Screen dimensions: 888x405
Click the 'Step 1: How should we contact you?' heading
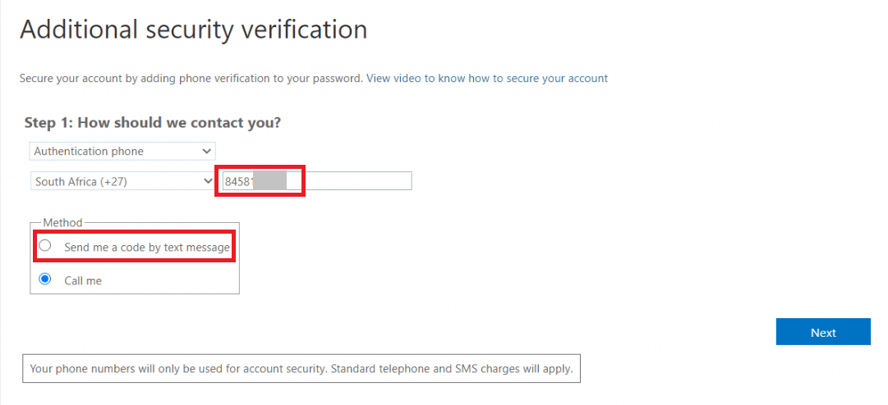tap(153, 123)
